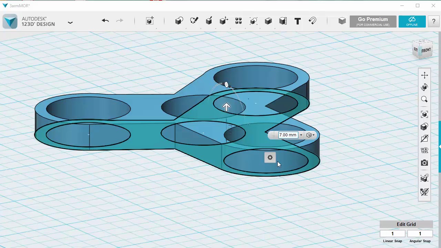Open the Sketch tools icon
This screenshot has width=441, height=248.
click(194, 21)
